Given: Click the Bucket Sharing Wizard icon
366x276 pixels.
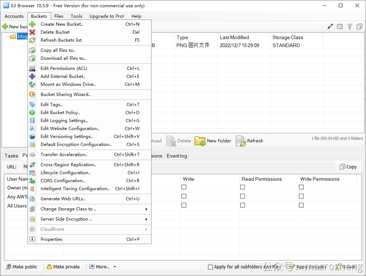Looking at the screenshot, I should 32,95.
